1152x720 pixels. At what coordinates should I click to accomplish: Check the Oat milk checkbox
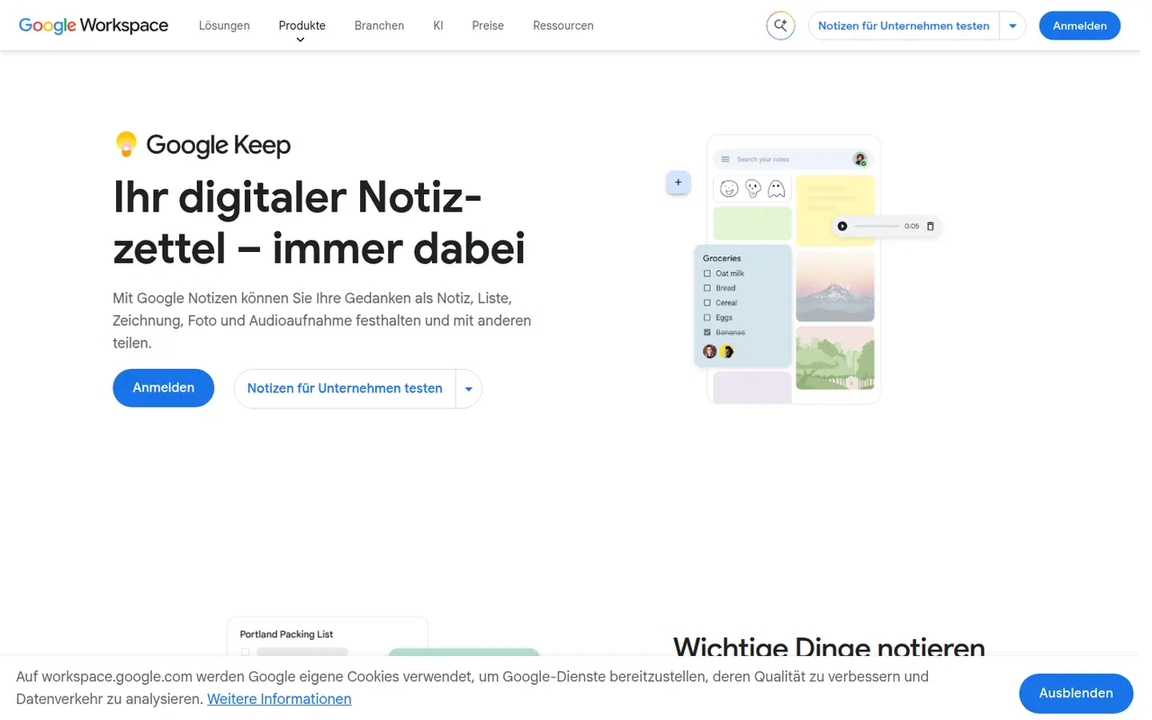tap(707, 274)
